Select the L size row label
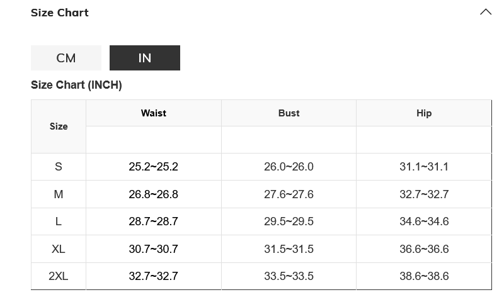Viewport: 504px width, 302px height. (59, 221)
